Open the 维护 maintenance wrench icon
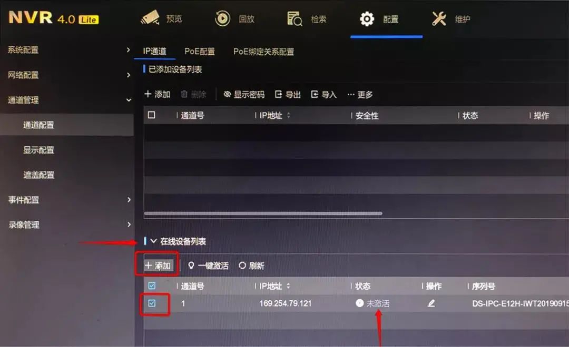The image size is (569, 347). point(439,18)
